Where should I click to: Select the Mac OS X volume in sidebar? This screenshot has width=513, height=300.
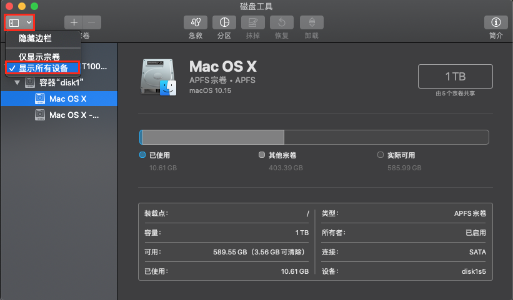pyautogui.click(x=67, y=99)
